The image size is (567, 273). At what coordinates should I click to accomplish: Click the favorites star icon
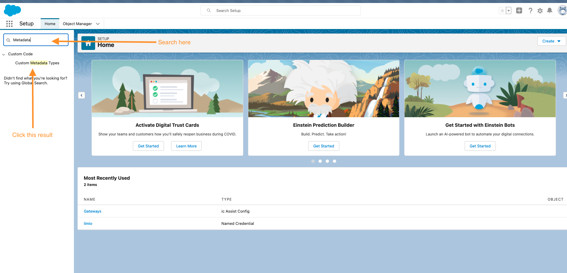point(502,10)
